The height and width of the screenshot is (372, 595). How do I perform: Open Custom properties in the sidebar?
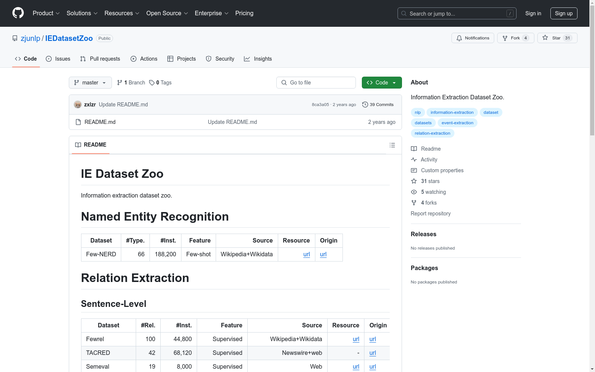437,170
